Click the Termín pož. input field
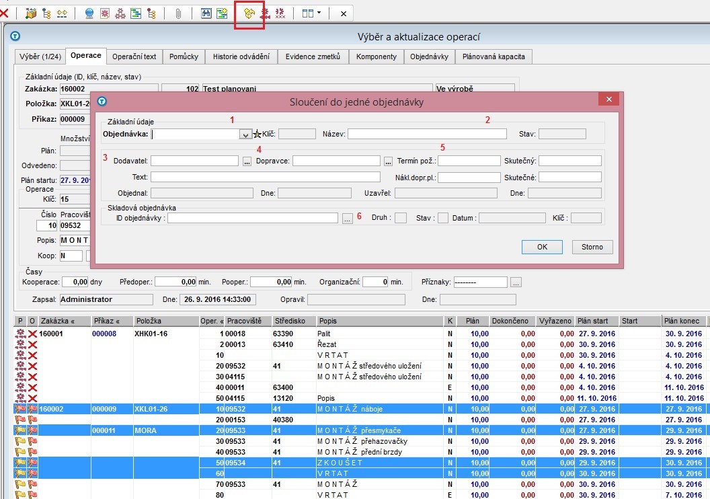Image resolution: width=710 pixels, height=499 pixels. tap(469, 161)
